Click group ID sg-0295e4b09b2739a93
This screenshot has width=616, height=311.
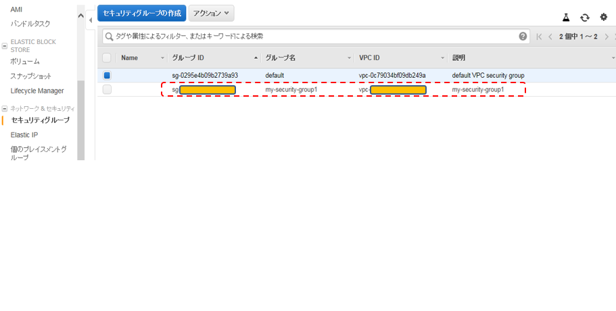point(205,76)
